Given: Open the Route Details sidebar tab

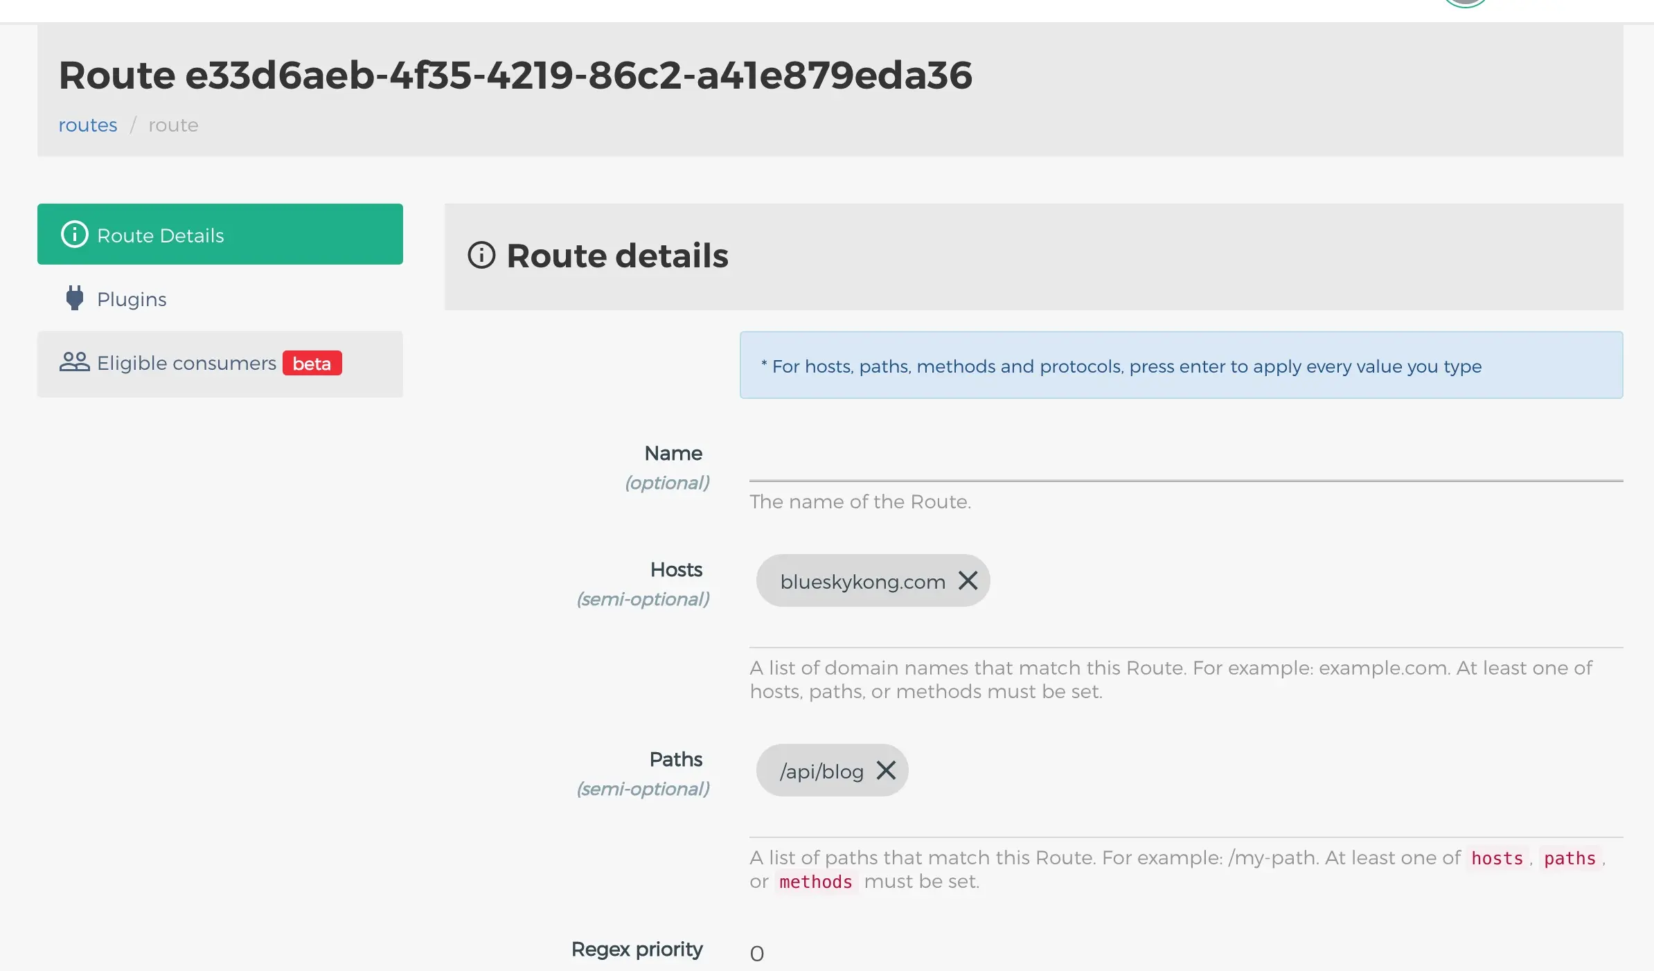Looking at the screenshot, I should [220, 235].
